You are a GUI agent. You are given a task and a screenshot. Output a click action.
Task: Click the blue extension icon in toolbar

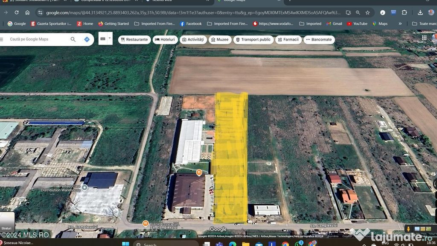[x=393, y=12]
